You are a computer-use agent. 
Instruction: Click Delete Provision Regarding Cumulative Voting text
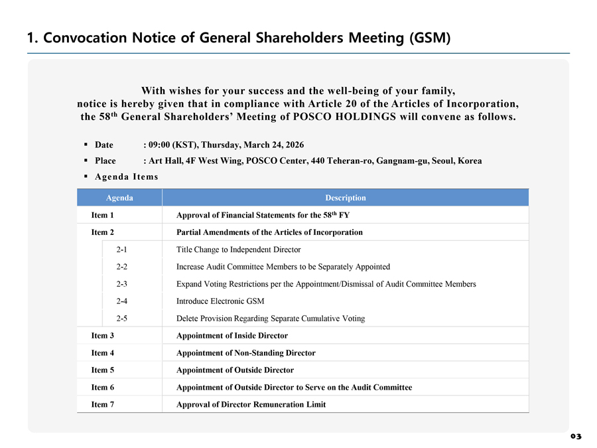(x=271, y=319)
